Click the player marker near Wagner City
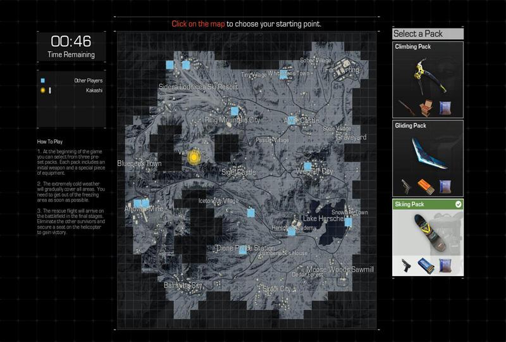 pos(307,166)
